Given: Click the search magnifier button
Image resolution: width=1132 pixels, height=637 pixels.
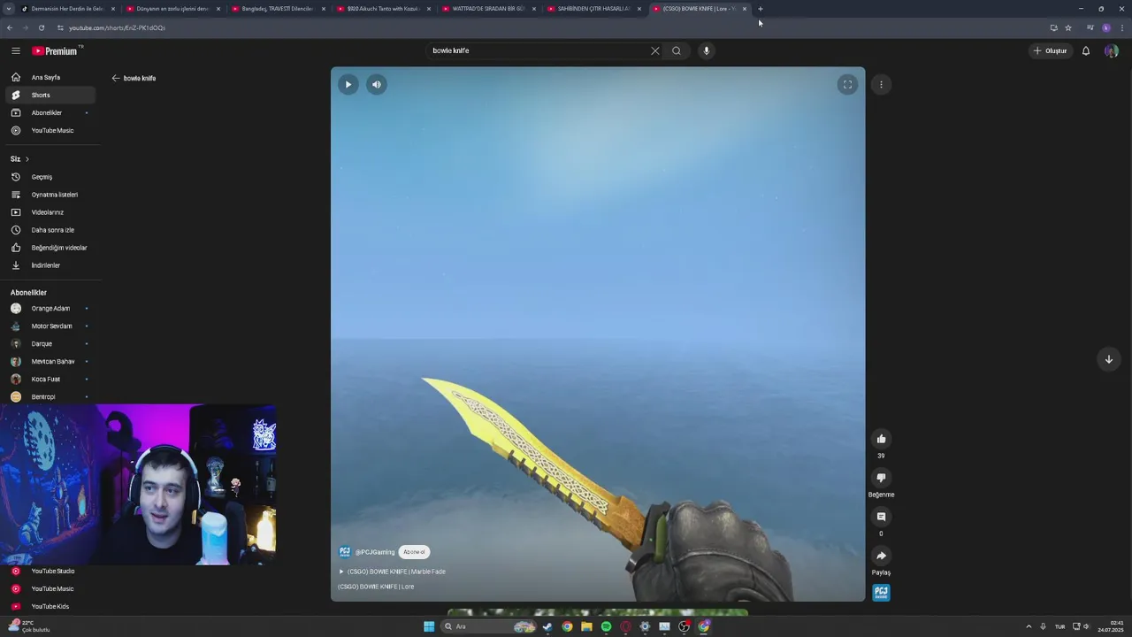Looking at the screenshot, I should click(x=677, y=50).
